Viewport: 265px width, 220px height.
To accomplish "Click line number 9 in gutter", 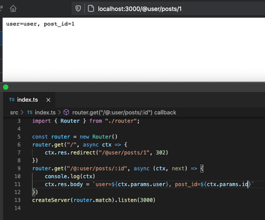I will [x=19, y=169].
